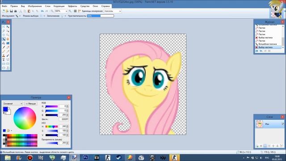Select the Ellipse Select tool

[4, 35]
